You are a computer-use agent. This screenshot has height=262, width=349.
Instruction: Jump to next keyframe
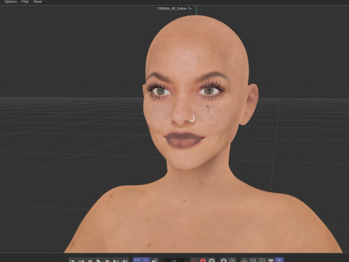tap(116, 261)
